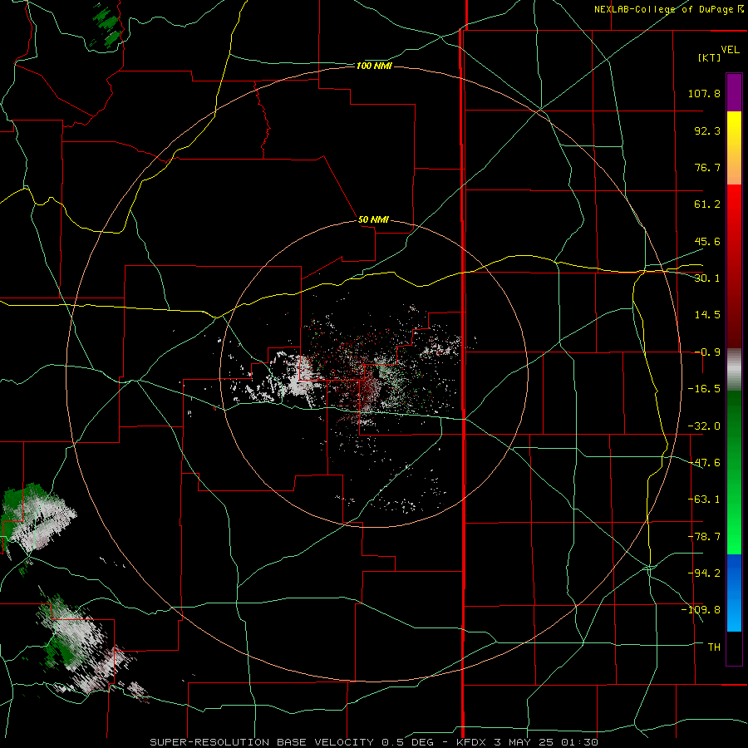Click the 45.6 legend value
This screenshot has width=748, height=748.
(707, 241)
